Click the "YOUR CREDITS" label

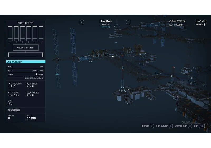176,25
